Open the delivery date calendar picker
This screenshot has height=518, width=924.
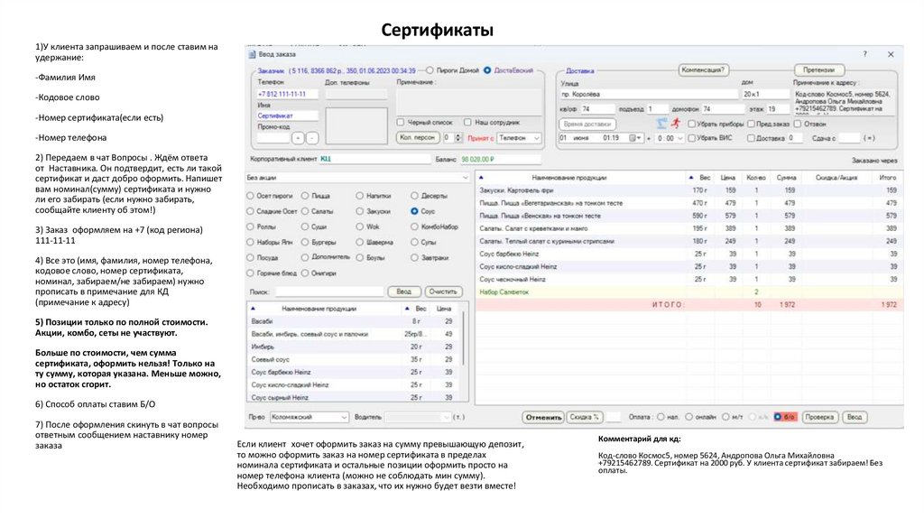tap(640, 138)
